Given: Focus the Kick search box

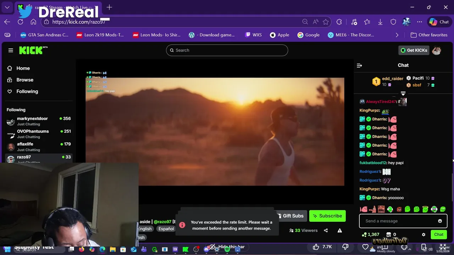Looking at the screenshot, I should 227,50.
